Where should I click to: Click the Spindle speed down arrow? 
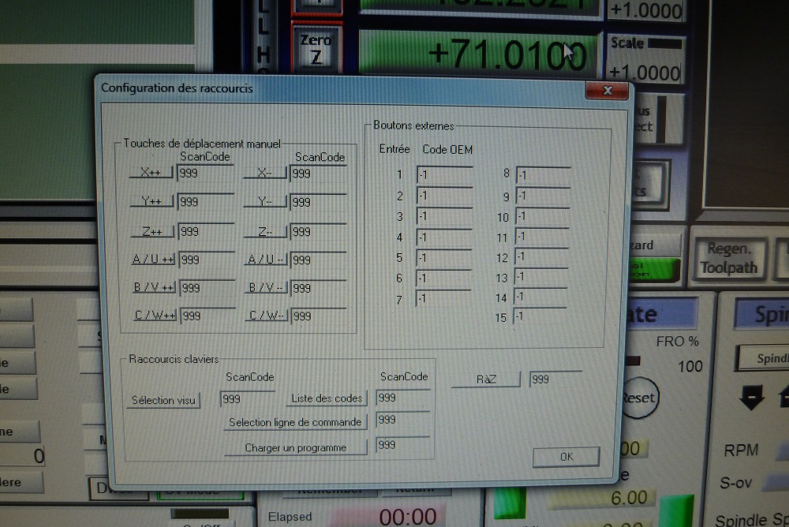click(x=751, y=397)
